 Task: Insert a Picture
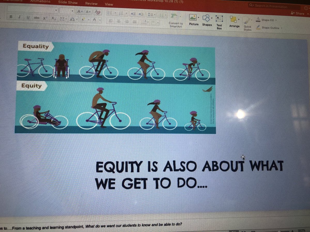pyautogui.click(x=193, y=20)
